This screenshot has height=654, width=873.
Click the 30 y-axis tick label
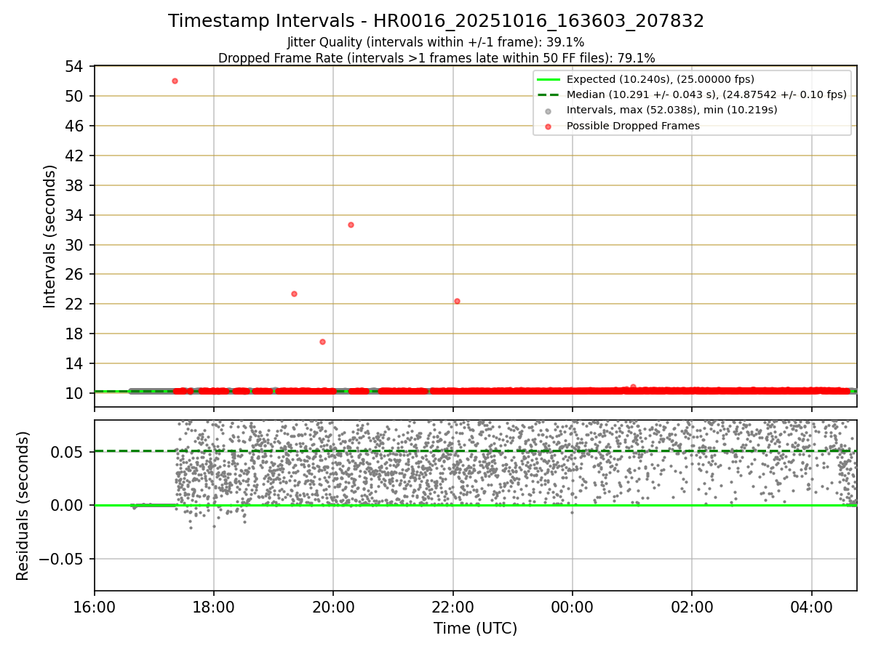click(x=76, y=245)
